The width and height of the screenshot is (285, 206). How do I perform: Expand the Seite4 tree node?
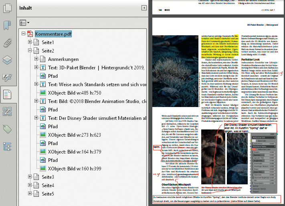click(x=30, y=185)
